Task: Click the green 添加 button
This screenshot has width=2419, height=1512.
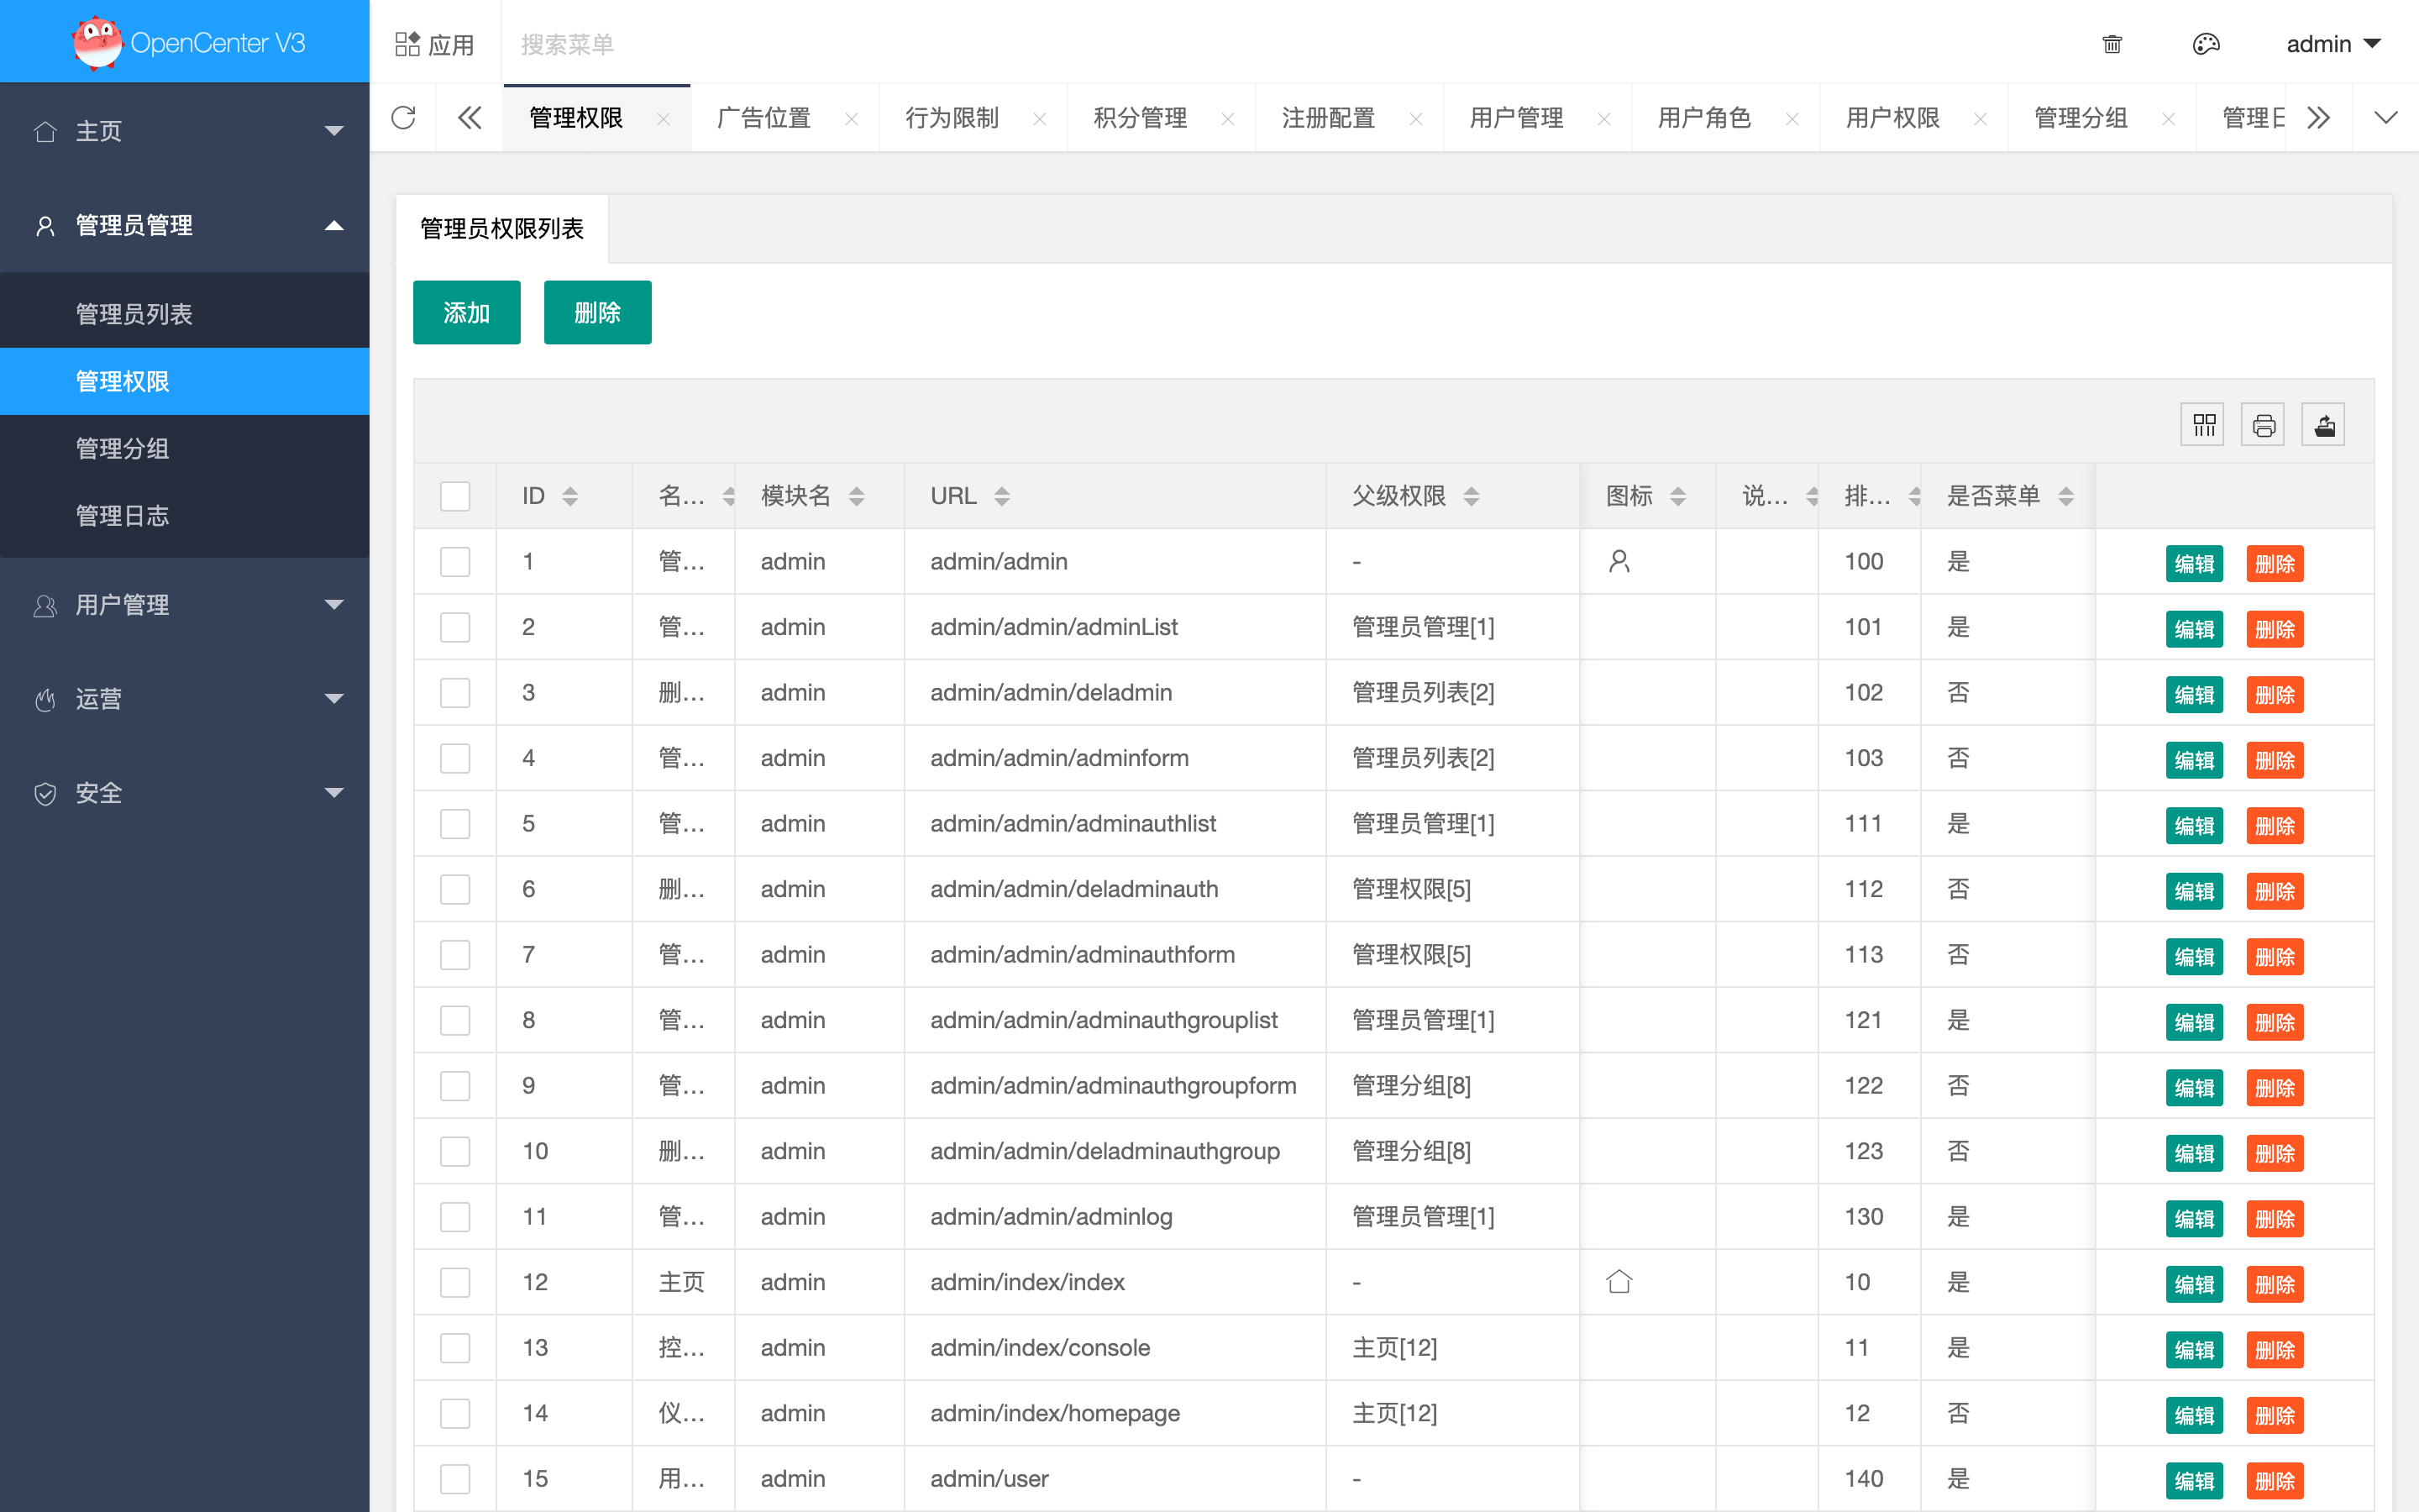Action: click(x=467, y=313)
